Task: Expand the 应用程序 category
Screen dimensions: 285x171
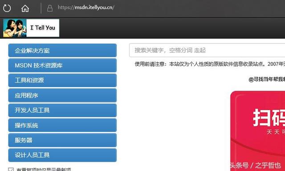Action: [x=62, y=95]
